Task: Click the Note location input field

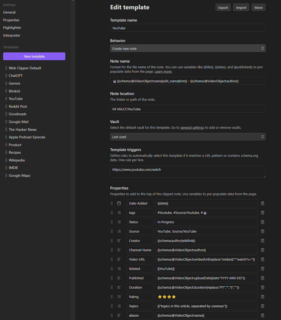Action: [x=188, y=109]
